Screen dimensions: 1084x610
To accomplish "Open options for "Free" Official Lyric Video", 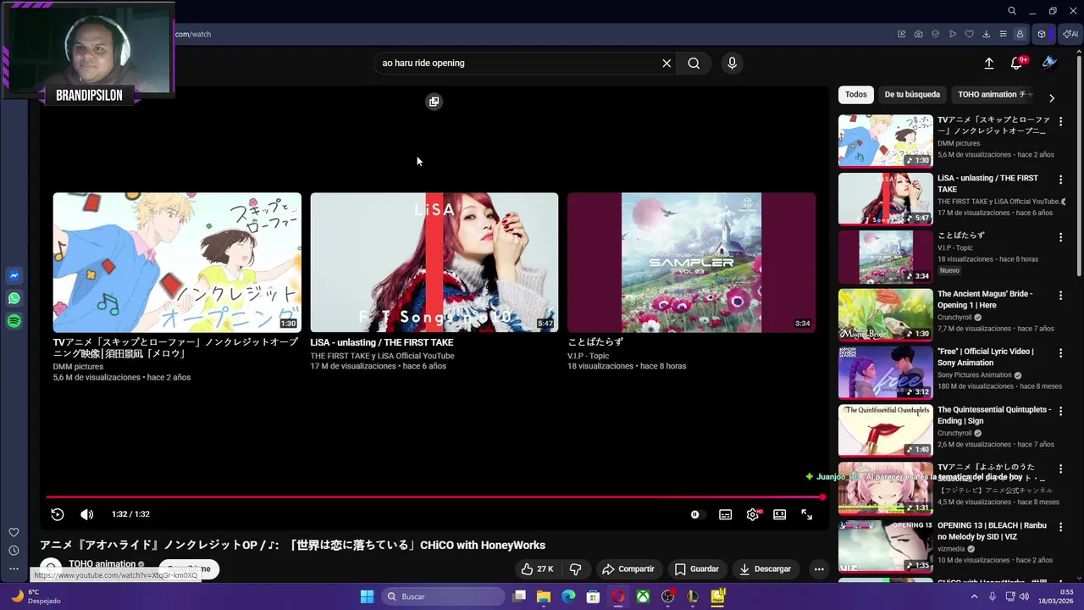I will 1060,352.
